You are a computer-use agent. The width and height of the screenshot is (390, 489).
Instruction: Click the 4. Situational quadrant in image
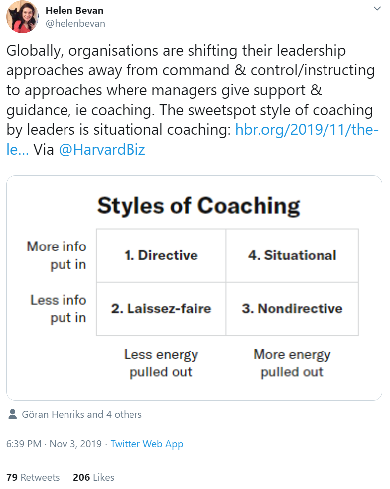pyautogui.click(x=292, y=255)
